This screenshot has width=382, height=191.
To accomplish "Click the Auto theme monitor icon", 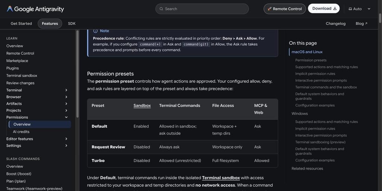I will click(350, 9).
